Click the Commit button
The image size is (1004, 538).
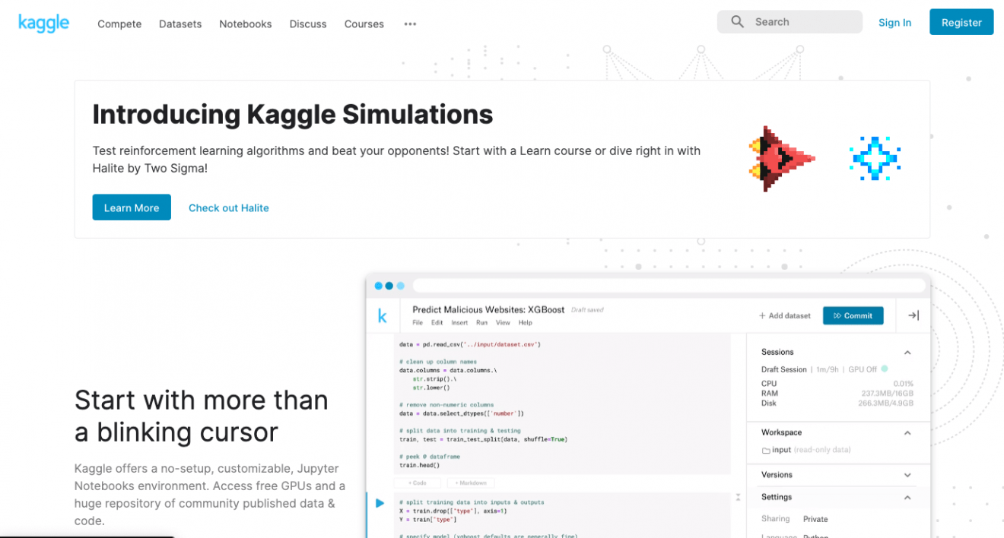pyautogui.click(x=853, y=315)
